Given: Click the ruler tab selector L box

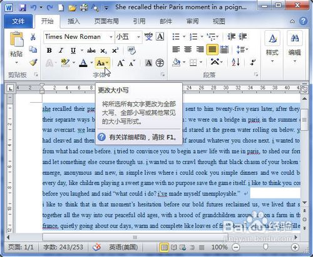Looking at the screenshot, I should [10, 88].
